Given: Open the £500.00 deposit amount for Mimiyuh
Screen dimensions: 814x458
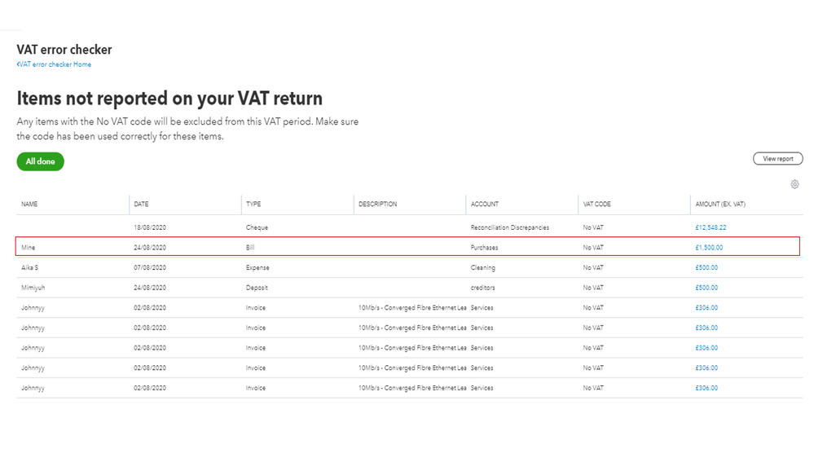Looking at the screenshot, I should click(706, 288).
